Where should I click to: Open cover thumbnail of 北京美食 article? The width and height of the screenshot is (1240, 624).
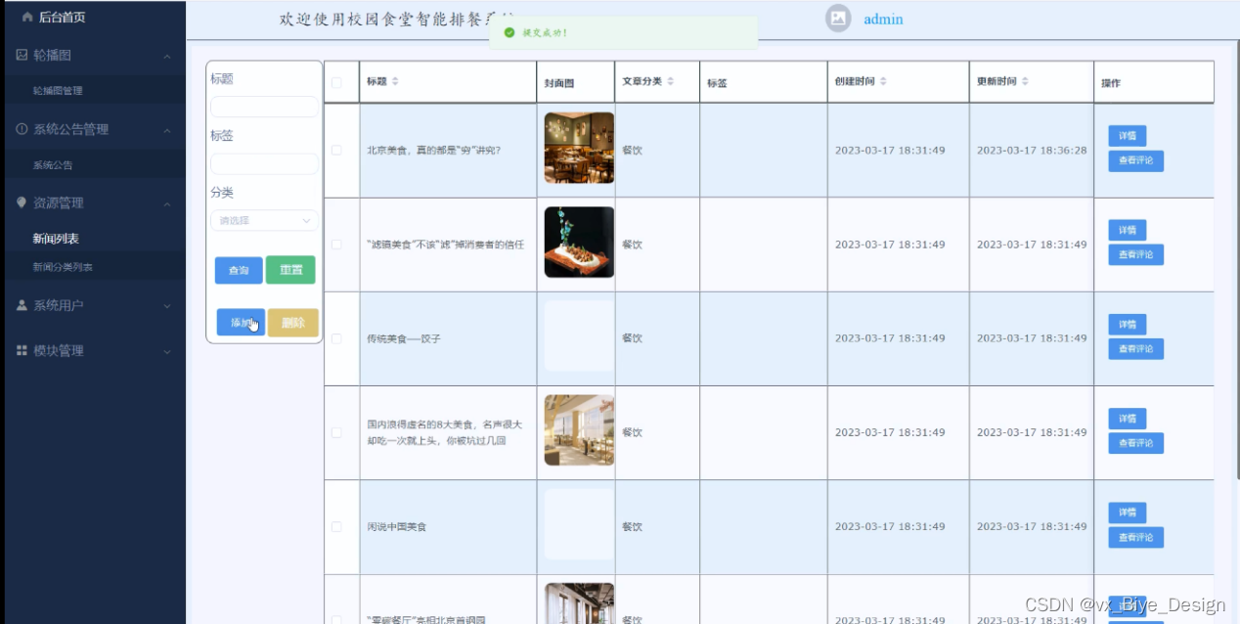pos(579,148)
